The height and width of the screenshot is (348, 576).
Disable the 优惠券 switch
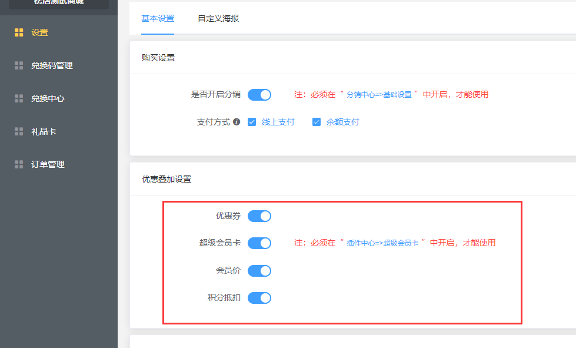coord(259,216)
